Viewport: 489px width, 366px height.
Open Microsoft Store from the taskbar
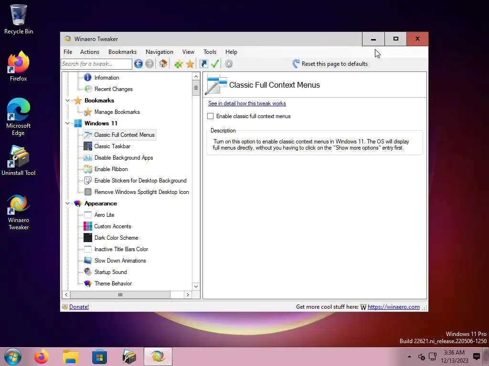click(x=100, y=356)
